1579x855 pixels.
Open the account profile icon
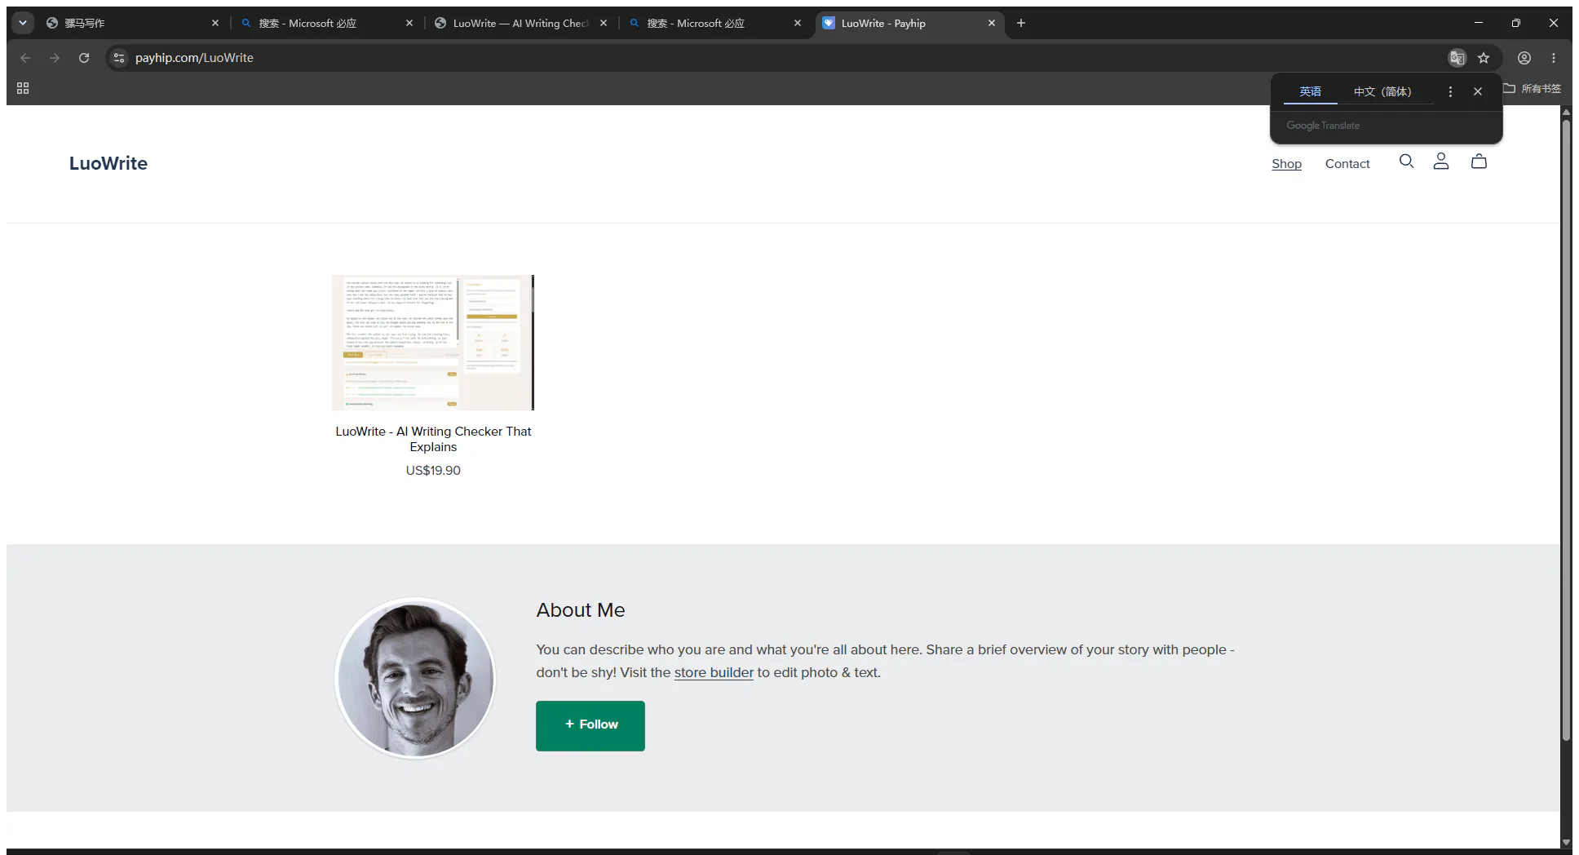(1441, 162)
